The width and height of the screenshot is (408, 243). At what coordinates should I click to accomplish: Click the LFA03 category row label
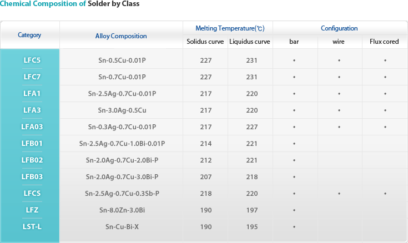pos(32,126)
